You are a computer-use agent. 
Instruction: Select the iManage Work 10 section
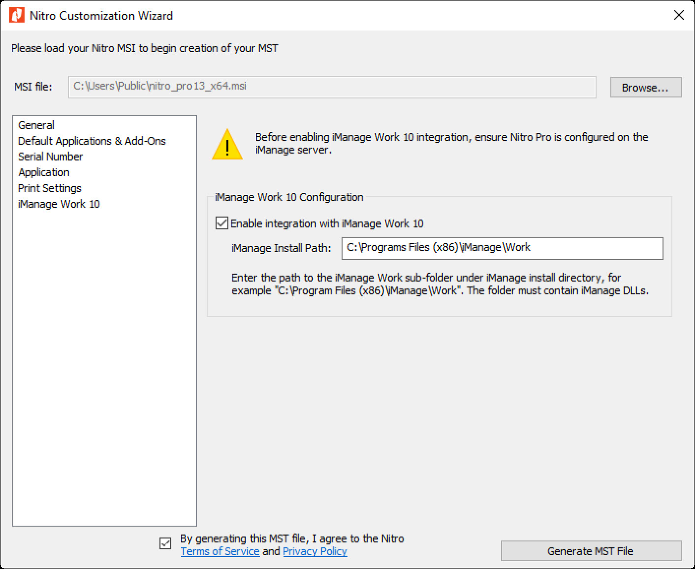(58, 203)
